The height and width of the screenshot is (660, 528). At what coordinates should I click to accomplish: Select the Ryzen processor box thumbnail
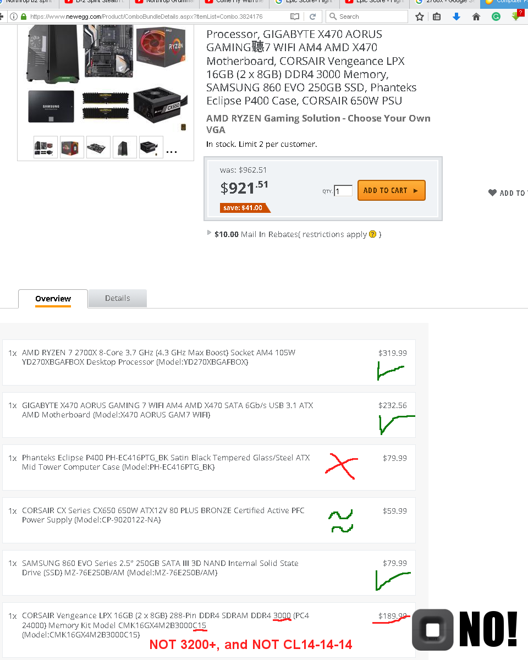[x=72, y=147]
